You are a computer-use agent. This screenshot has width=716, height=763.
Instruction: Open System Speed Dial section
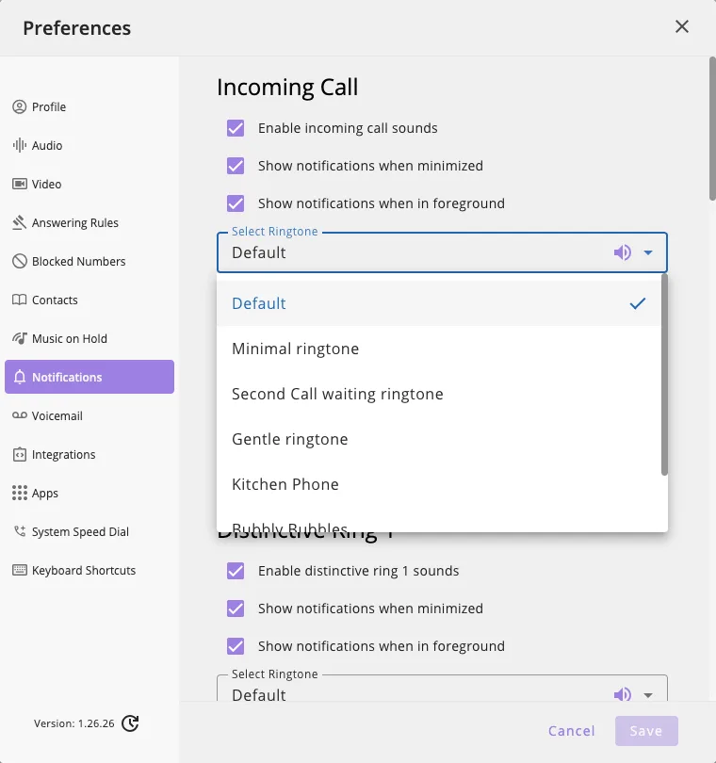pyautogui.click(x=89, y=531)
